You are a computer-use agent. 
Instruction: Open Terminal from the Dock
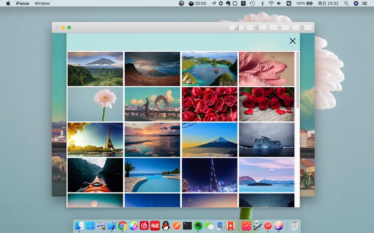point(187,226)
